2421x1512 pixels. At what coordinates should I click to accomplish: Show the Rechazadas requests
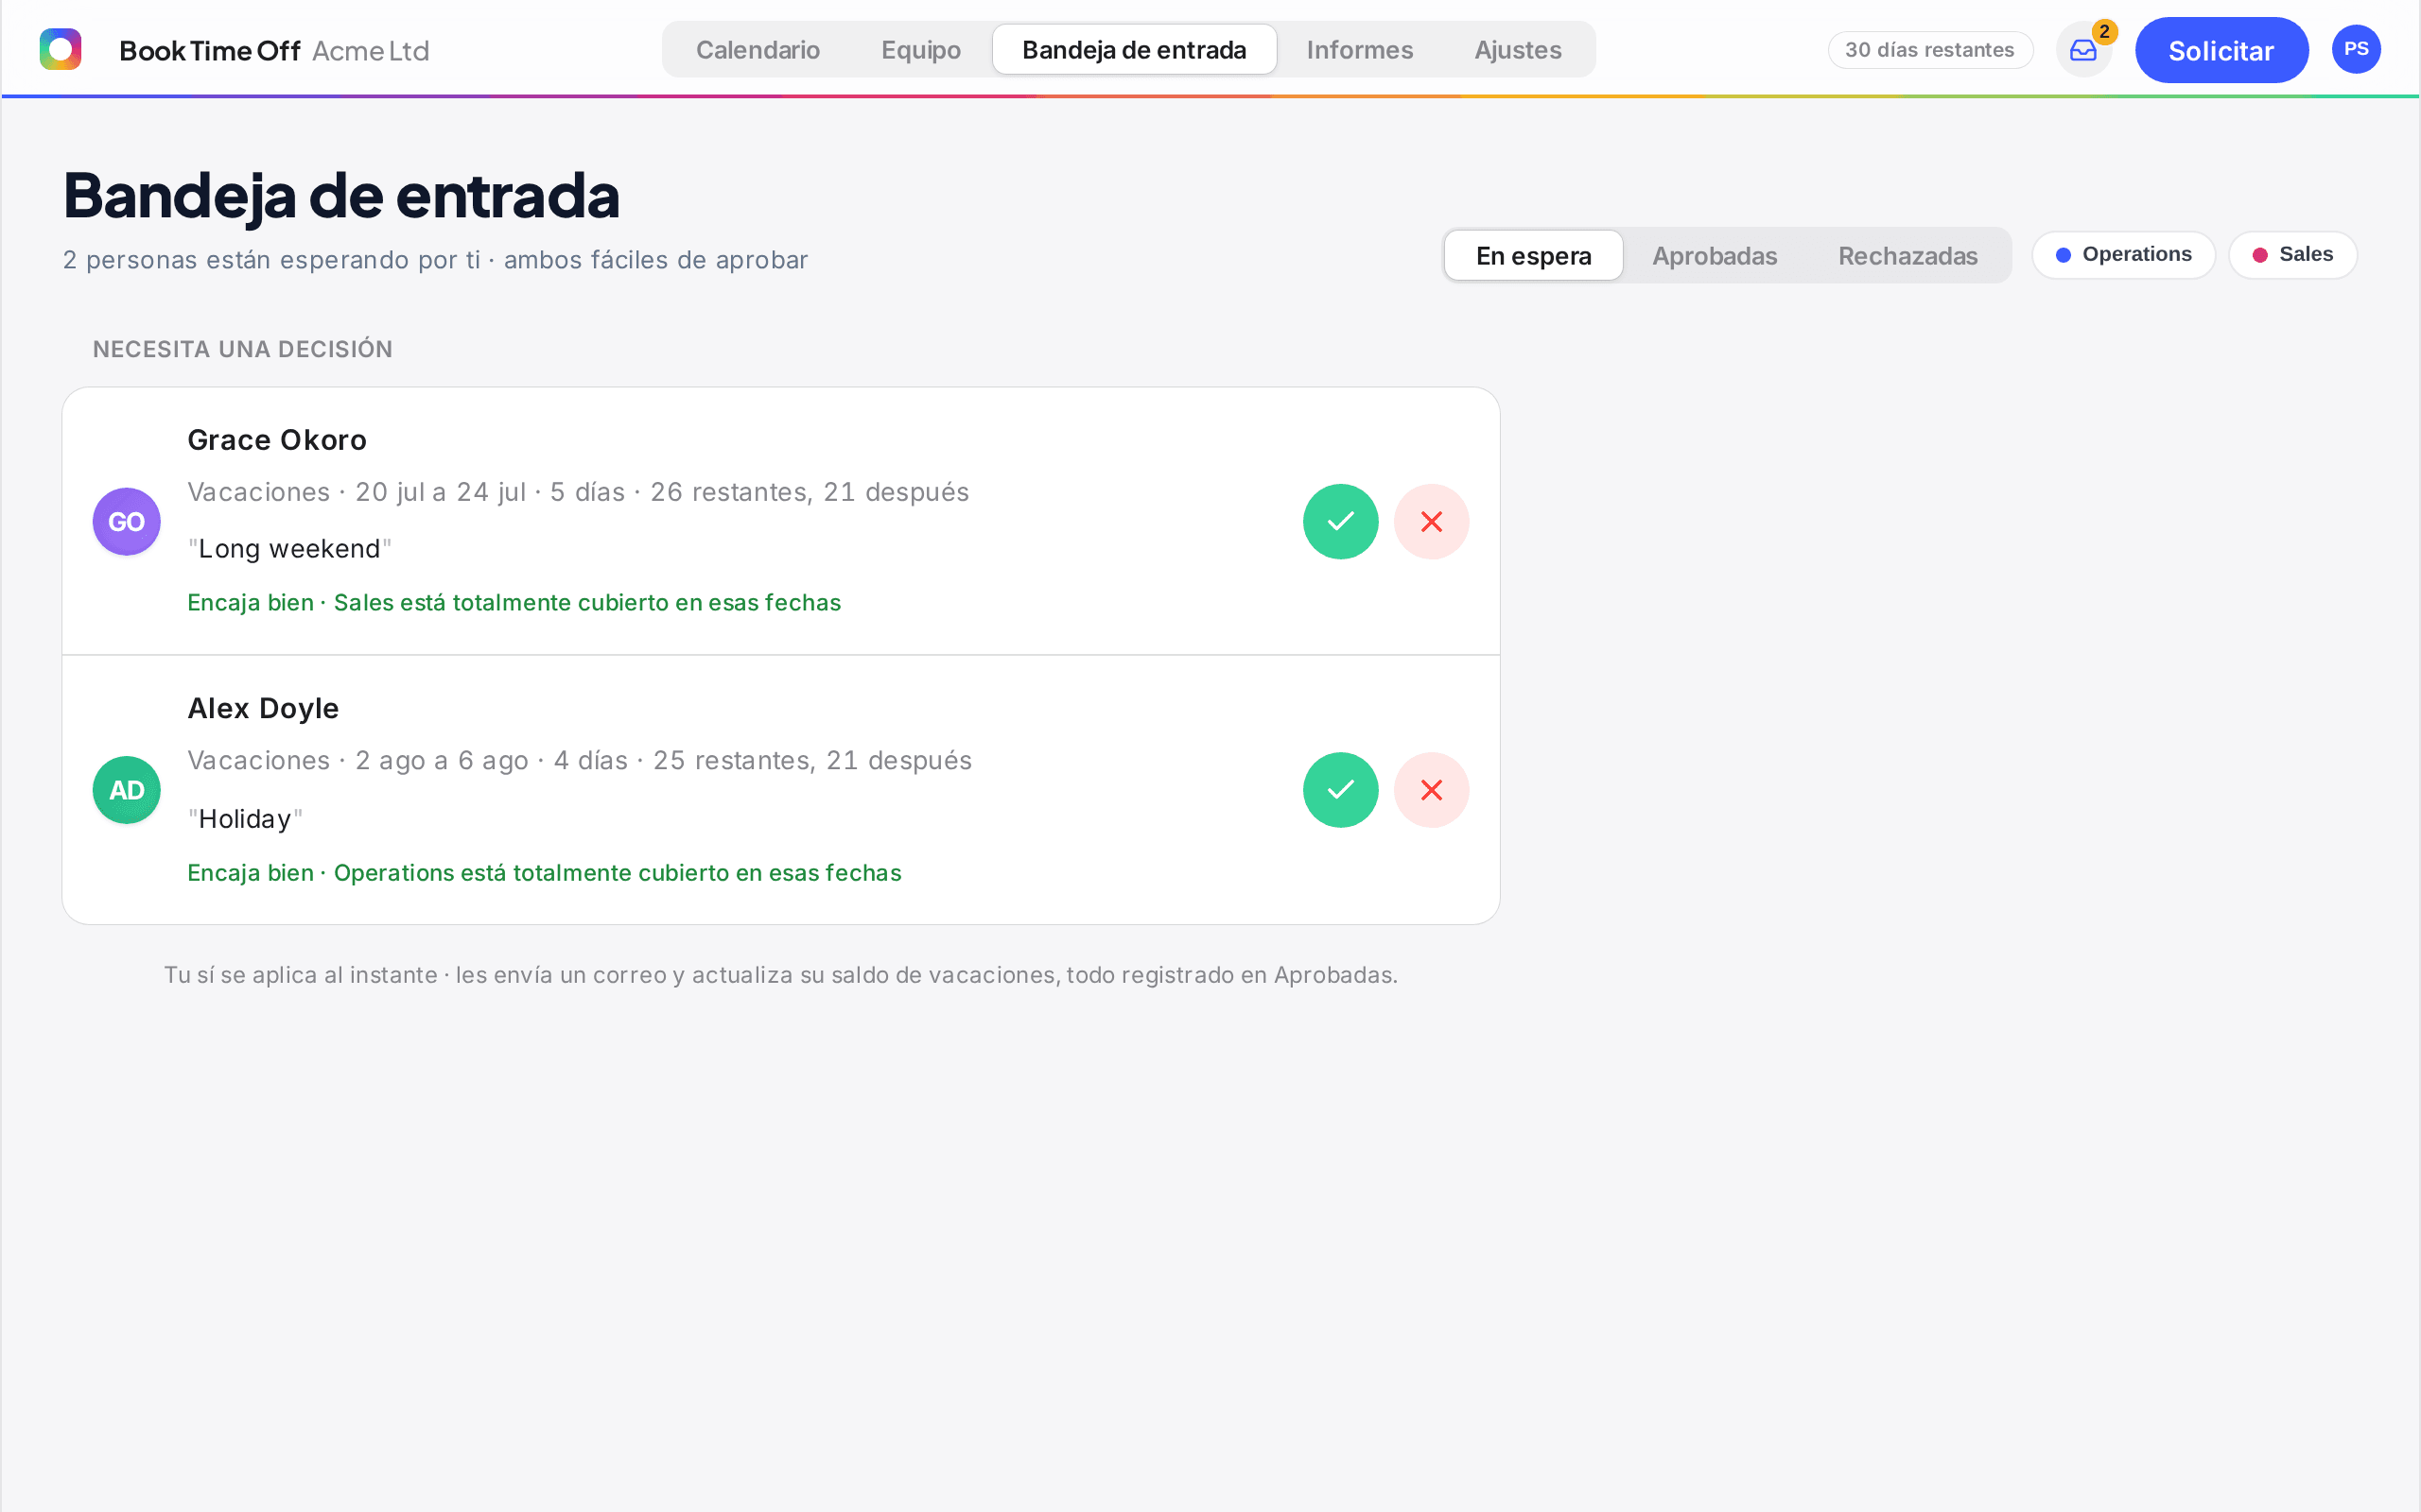[x=1907, y=256]
